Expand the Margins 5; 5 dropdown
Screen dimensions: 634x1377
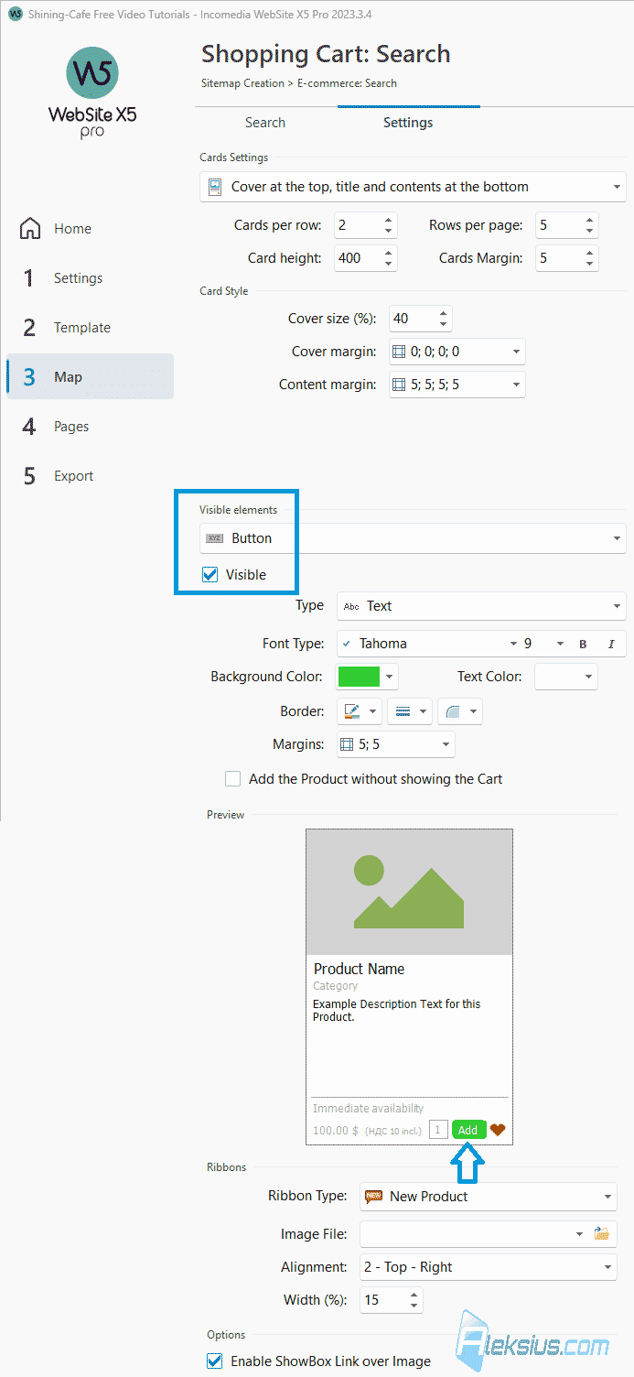395,744
